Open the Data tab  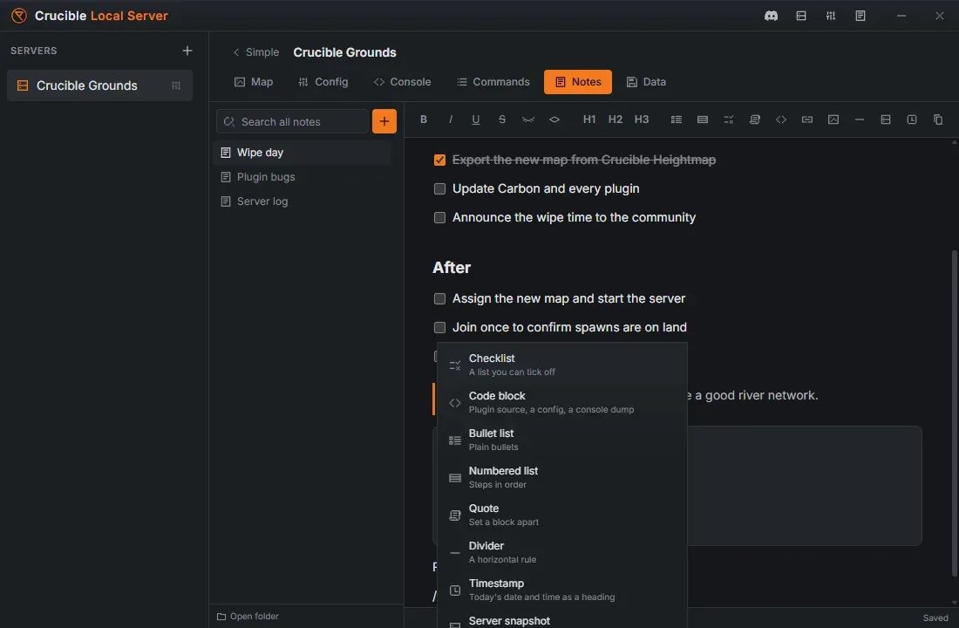point(646,82)
